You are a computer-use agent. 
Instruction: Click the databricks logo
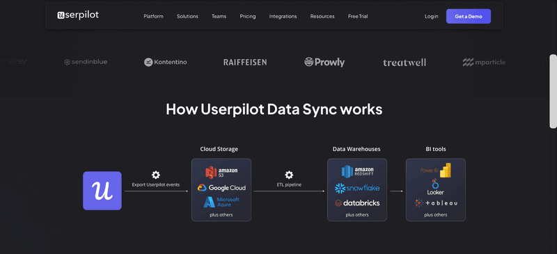(x=357, y=203)
